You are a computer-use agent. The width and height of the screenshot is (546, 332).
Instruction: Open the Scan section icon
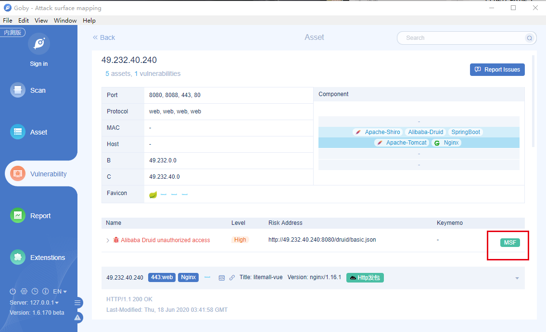click(18, 90)
